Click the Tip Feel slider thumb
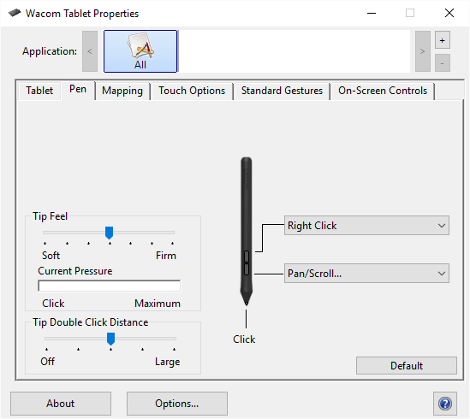The height and width of the screenshot is (419, 470). pyautogui.click(x=109, y=233)
